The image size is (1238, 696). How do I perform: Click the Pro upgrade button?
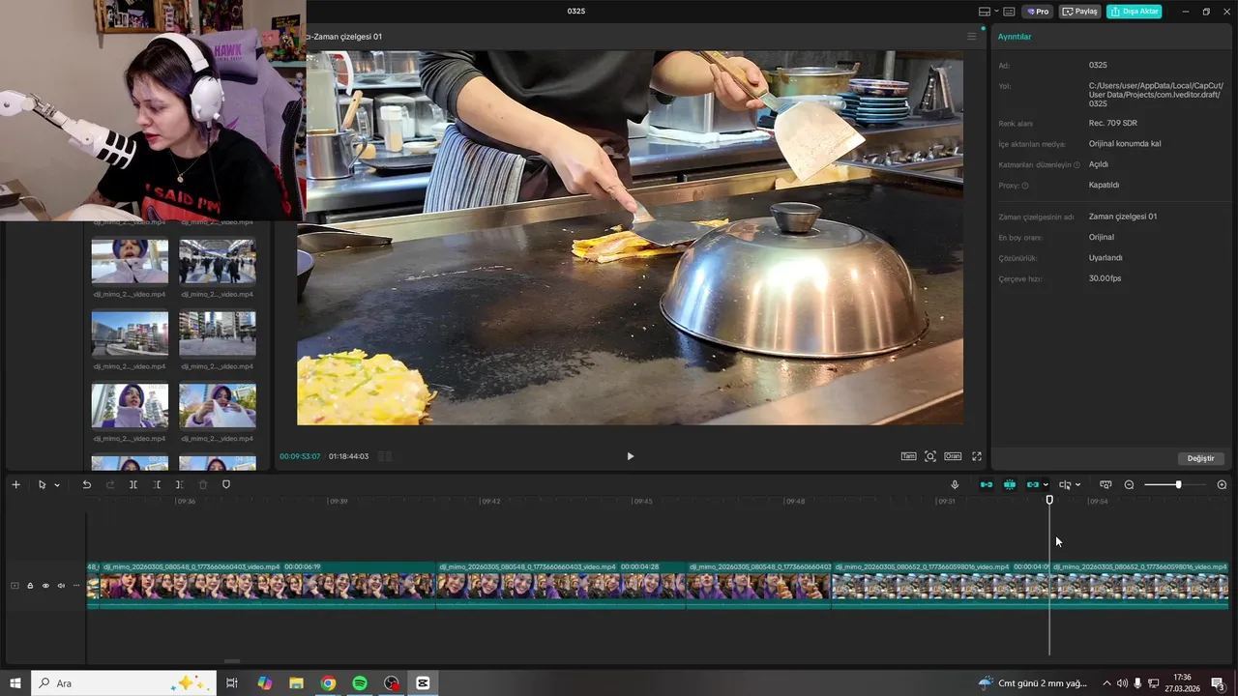coord(1039,12)
